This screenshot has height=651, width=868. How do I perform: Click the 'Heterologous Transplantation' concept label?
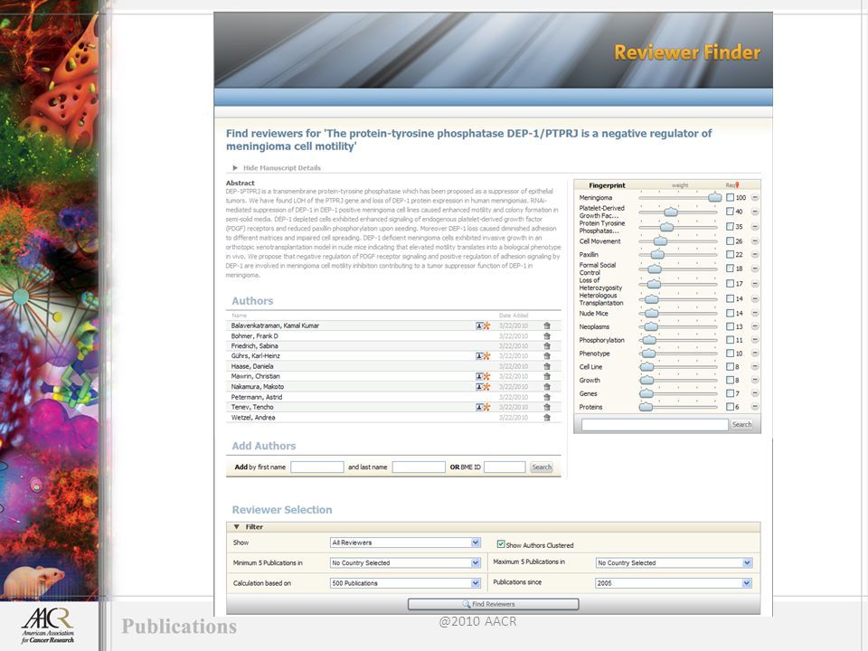point(600,299)
